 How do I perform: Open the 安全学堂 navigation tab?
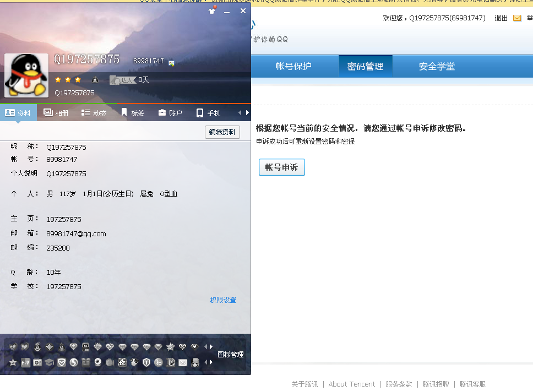point(437,66)
